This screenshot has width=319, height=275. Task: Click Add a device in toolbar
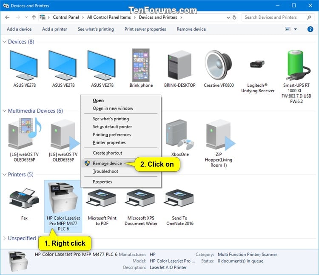pos(19,29)
